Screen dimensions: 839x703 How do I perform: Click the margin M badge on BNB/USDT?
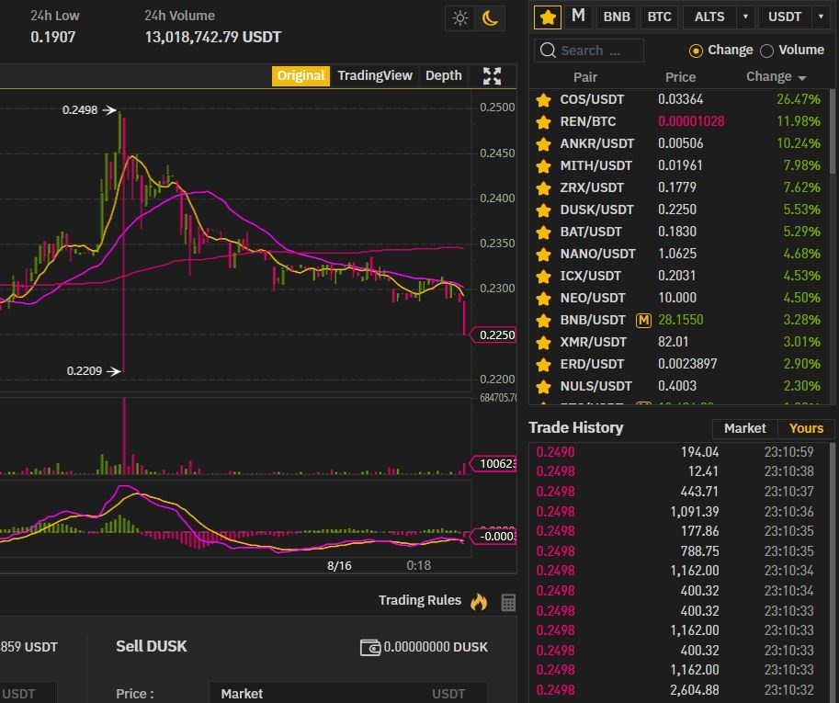643,320
